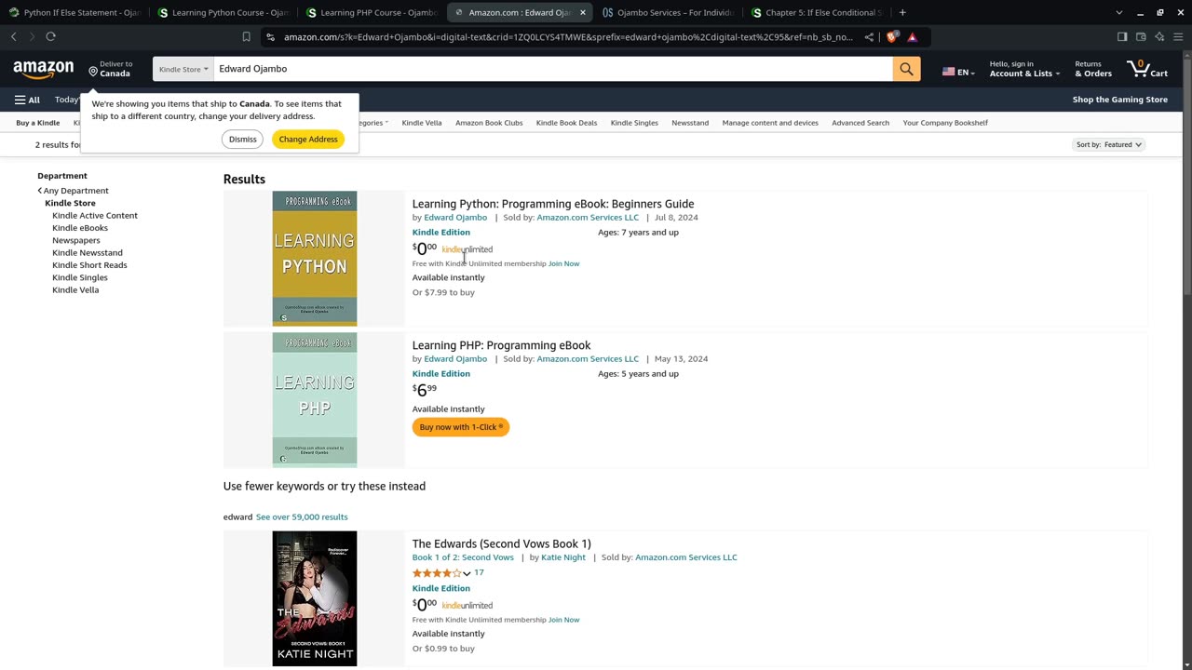Select Newspapers department
The height and width of the screenshot is (670, 1192).
(x=76, y=240)
